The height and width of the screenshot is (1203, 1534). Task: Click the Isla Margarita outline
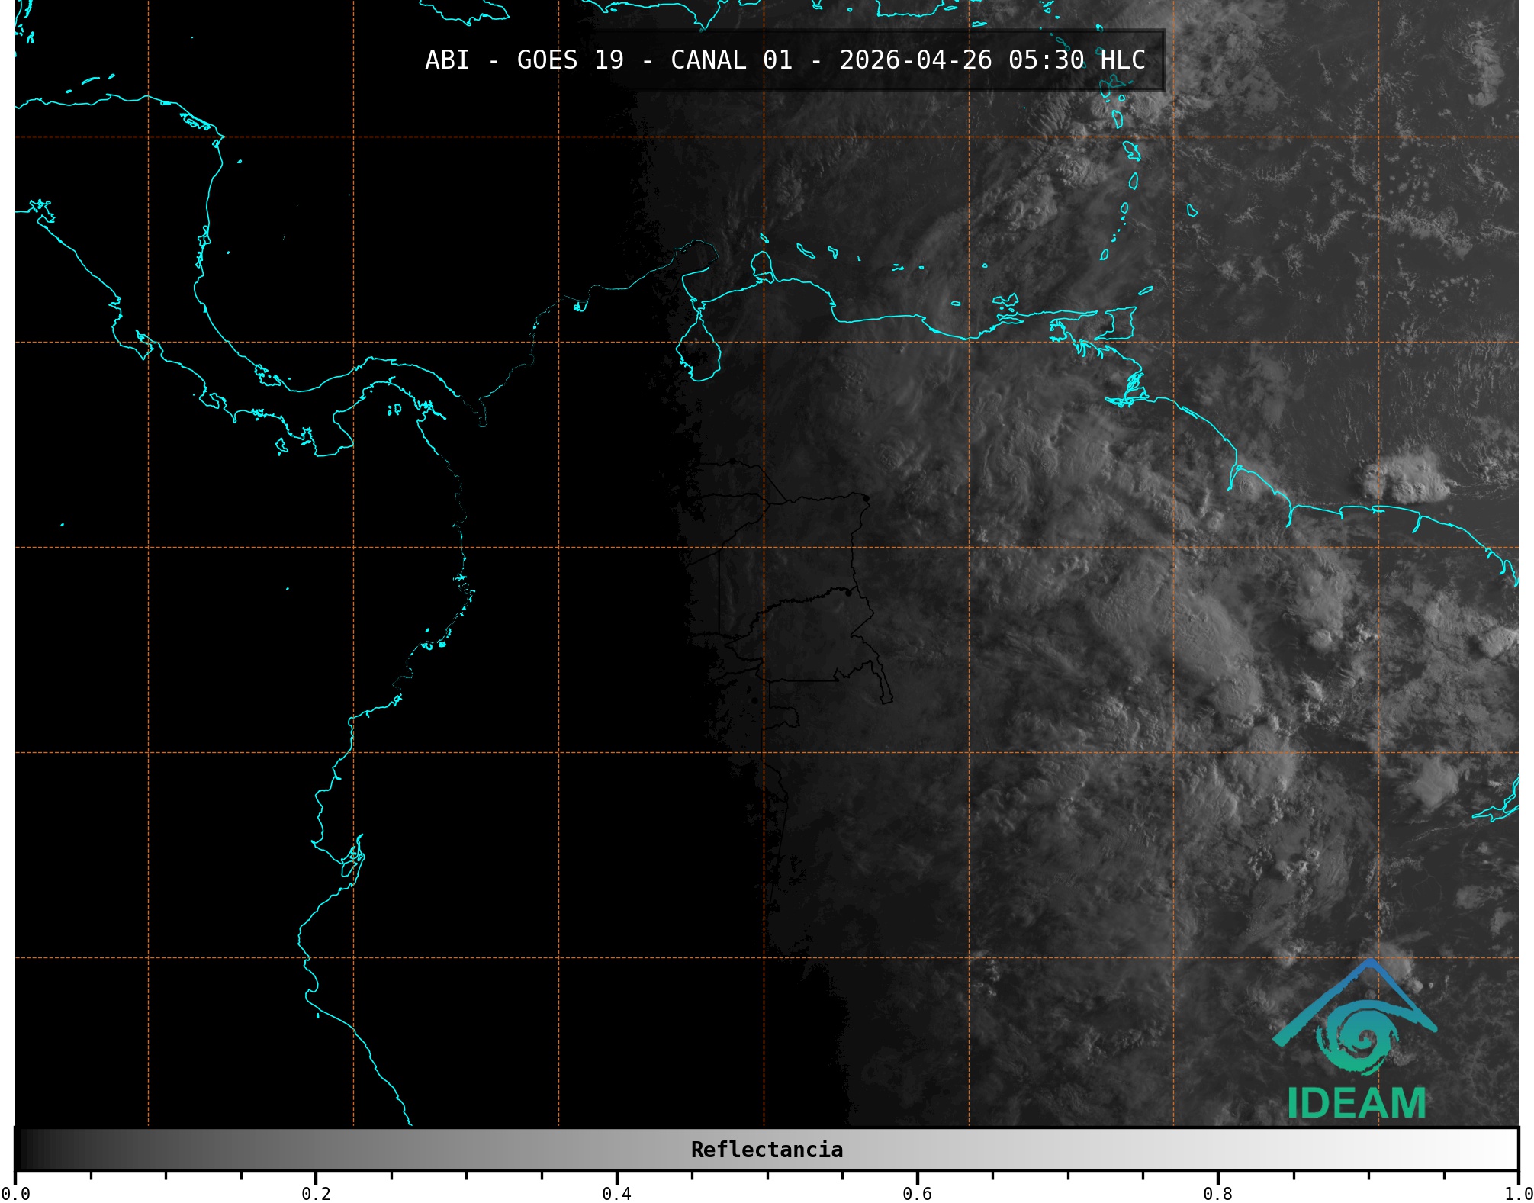1005,300
